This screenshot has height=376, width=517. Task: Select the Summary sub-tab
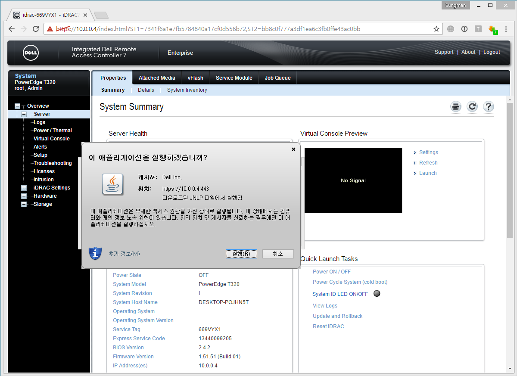(x=113, y=90)
